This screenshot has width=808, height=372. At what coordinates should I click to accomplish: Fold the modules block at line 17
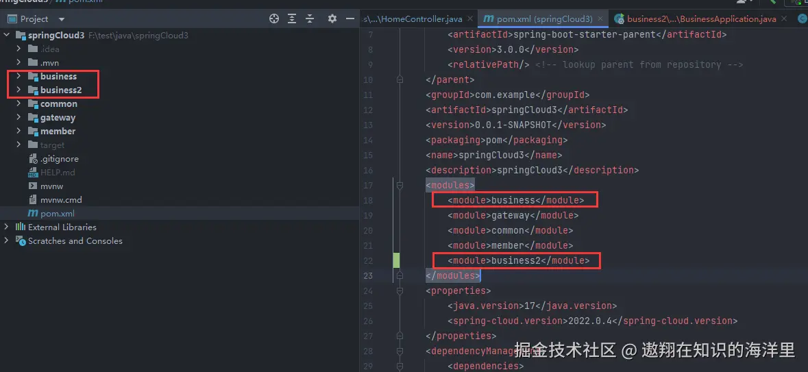[x=400, y=185]
